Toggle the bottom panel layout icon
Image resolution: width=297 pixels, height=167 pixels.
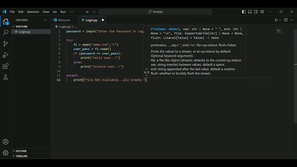click(x=250, y=12)
